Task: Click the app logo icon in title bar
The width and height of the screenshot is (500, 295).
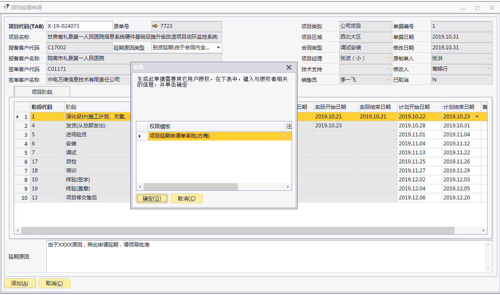Action: (6, 8)
